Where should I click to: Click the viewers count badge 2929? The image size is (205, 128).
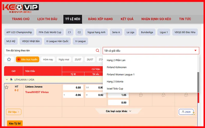tap(186, 112)
